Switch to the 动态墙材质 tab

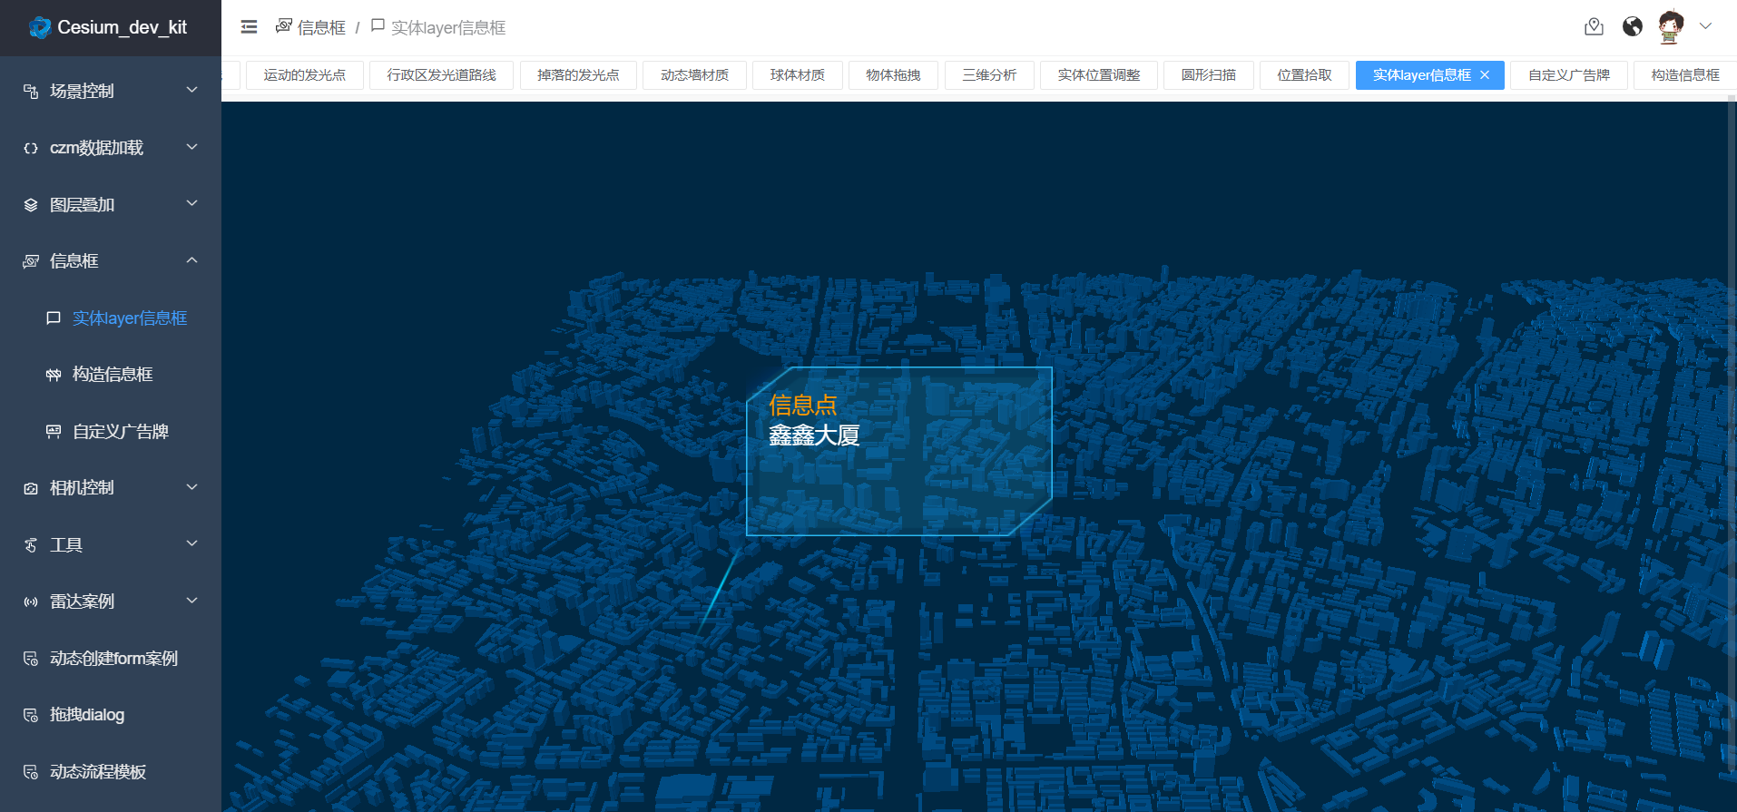click(x=694, y=75)
